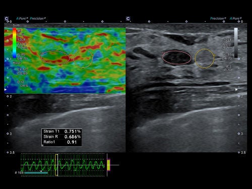The height and width of the screenshot is (189, 252).
Task: Click the grayscale map bar on the B-mode image
Action: pos(236,43)
